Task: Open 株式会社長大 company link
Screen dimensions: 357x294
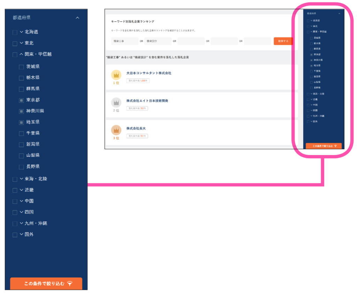Action: coord(136,128)
